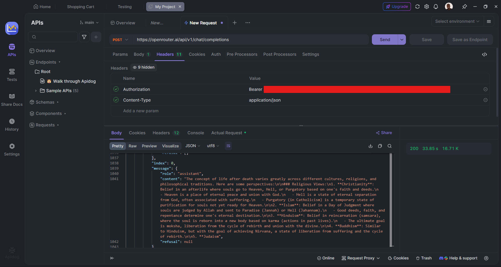Switch to the request Body tab
501x267 pixels.
click(142, 54)
